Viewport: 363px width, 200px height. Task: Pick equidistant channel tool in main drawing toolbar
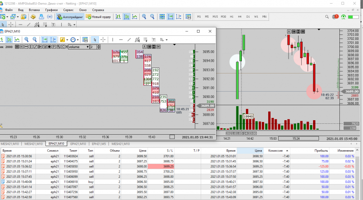(x=37, y=24)
